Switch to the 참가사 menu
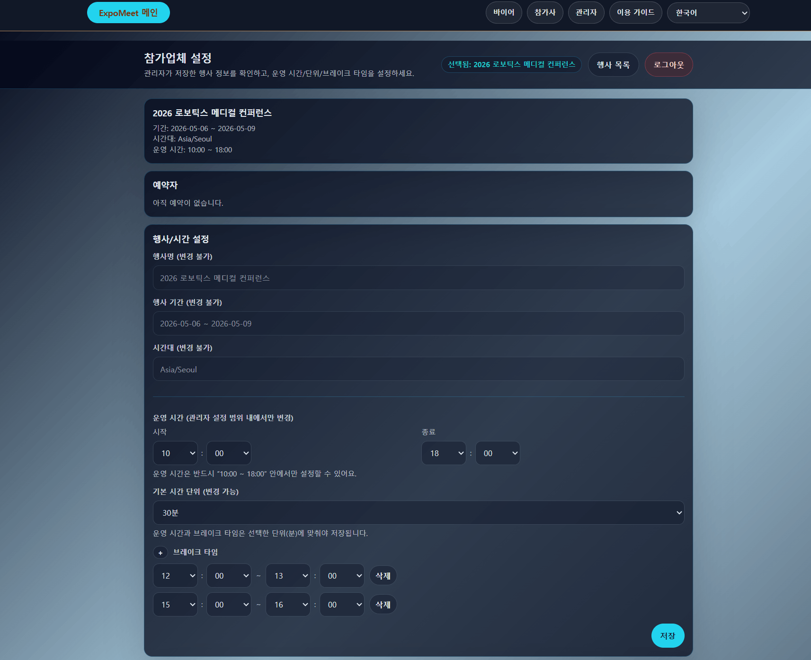Image resolution: width=811 pixels, height=660 pixels. [x=544, y=12]
